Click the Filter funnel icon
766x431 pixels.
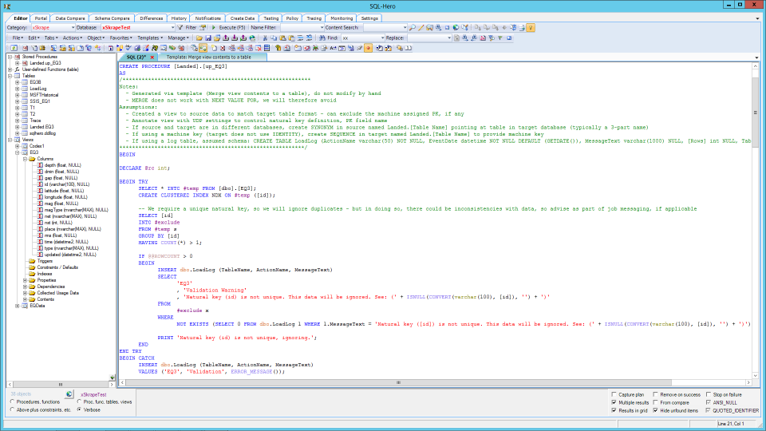coord(180,27)
